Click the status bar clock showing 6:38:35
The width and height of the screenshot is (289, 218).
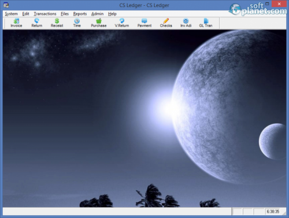(273, 212)
